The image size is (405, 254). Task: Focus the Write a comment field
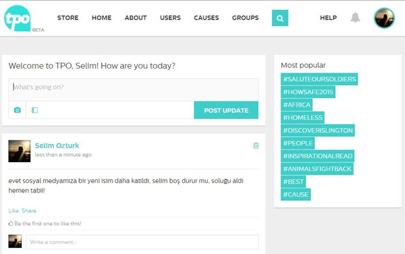[x=142, y=242]
